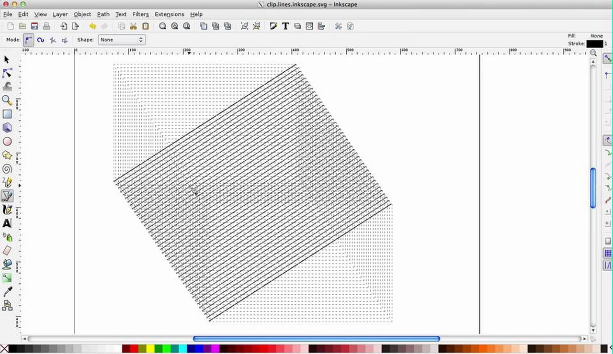Toggle snapping on the right snap bar
Screen dimensions: 613x354
click(x=607, y=59)
